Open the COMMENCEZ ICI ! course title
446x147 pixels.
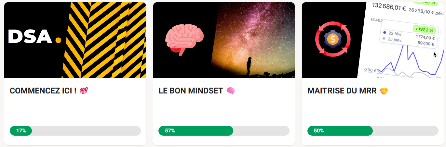(x=43, y=91)
